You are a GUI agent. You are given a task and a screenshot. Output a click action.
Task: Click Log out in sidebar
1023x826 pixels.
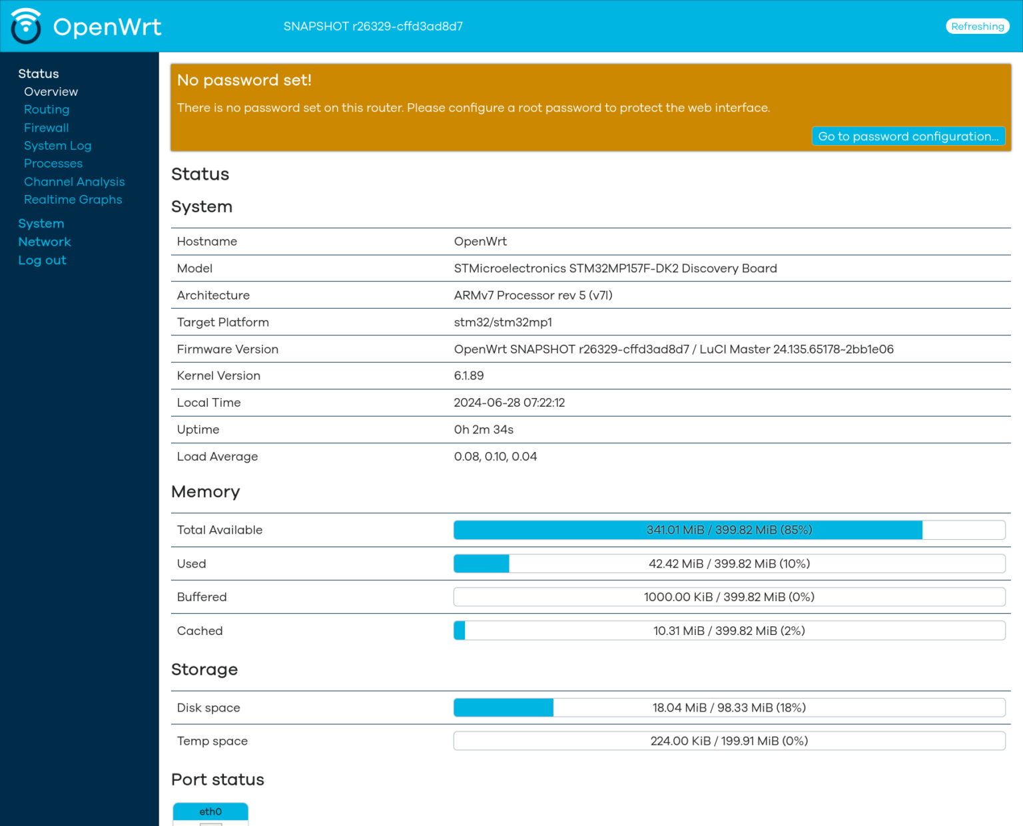click(42, 260)
